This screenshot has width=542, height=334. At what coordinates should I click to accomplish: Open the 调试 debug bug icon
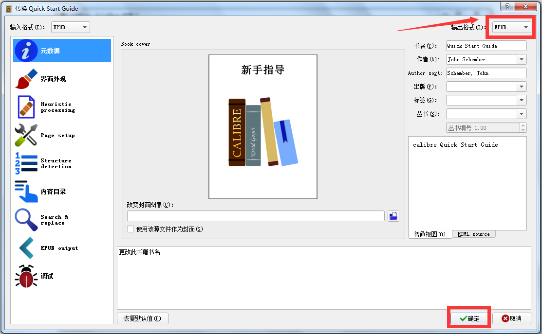26,276
